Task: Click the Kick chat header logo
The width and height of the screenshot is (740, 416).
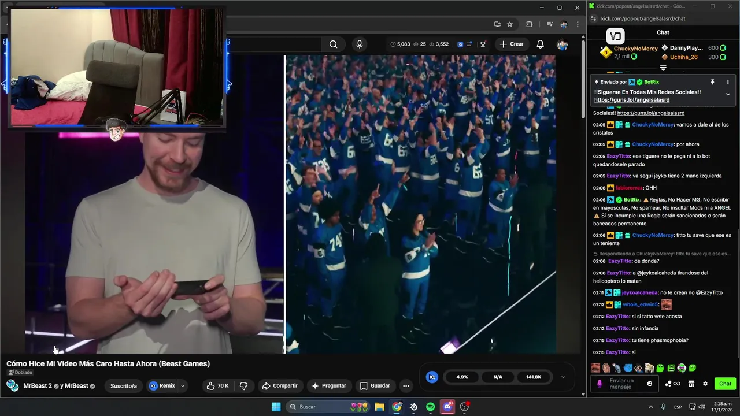Action: [x=615, y=36]
